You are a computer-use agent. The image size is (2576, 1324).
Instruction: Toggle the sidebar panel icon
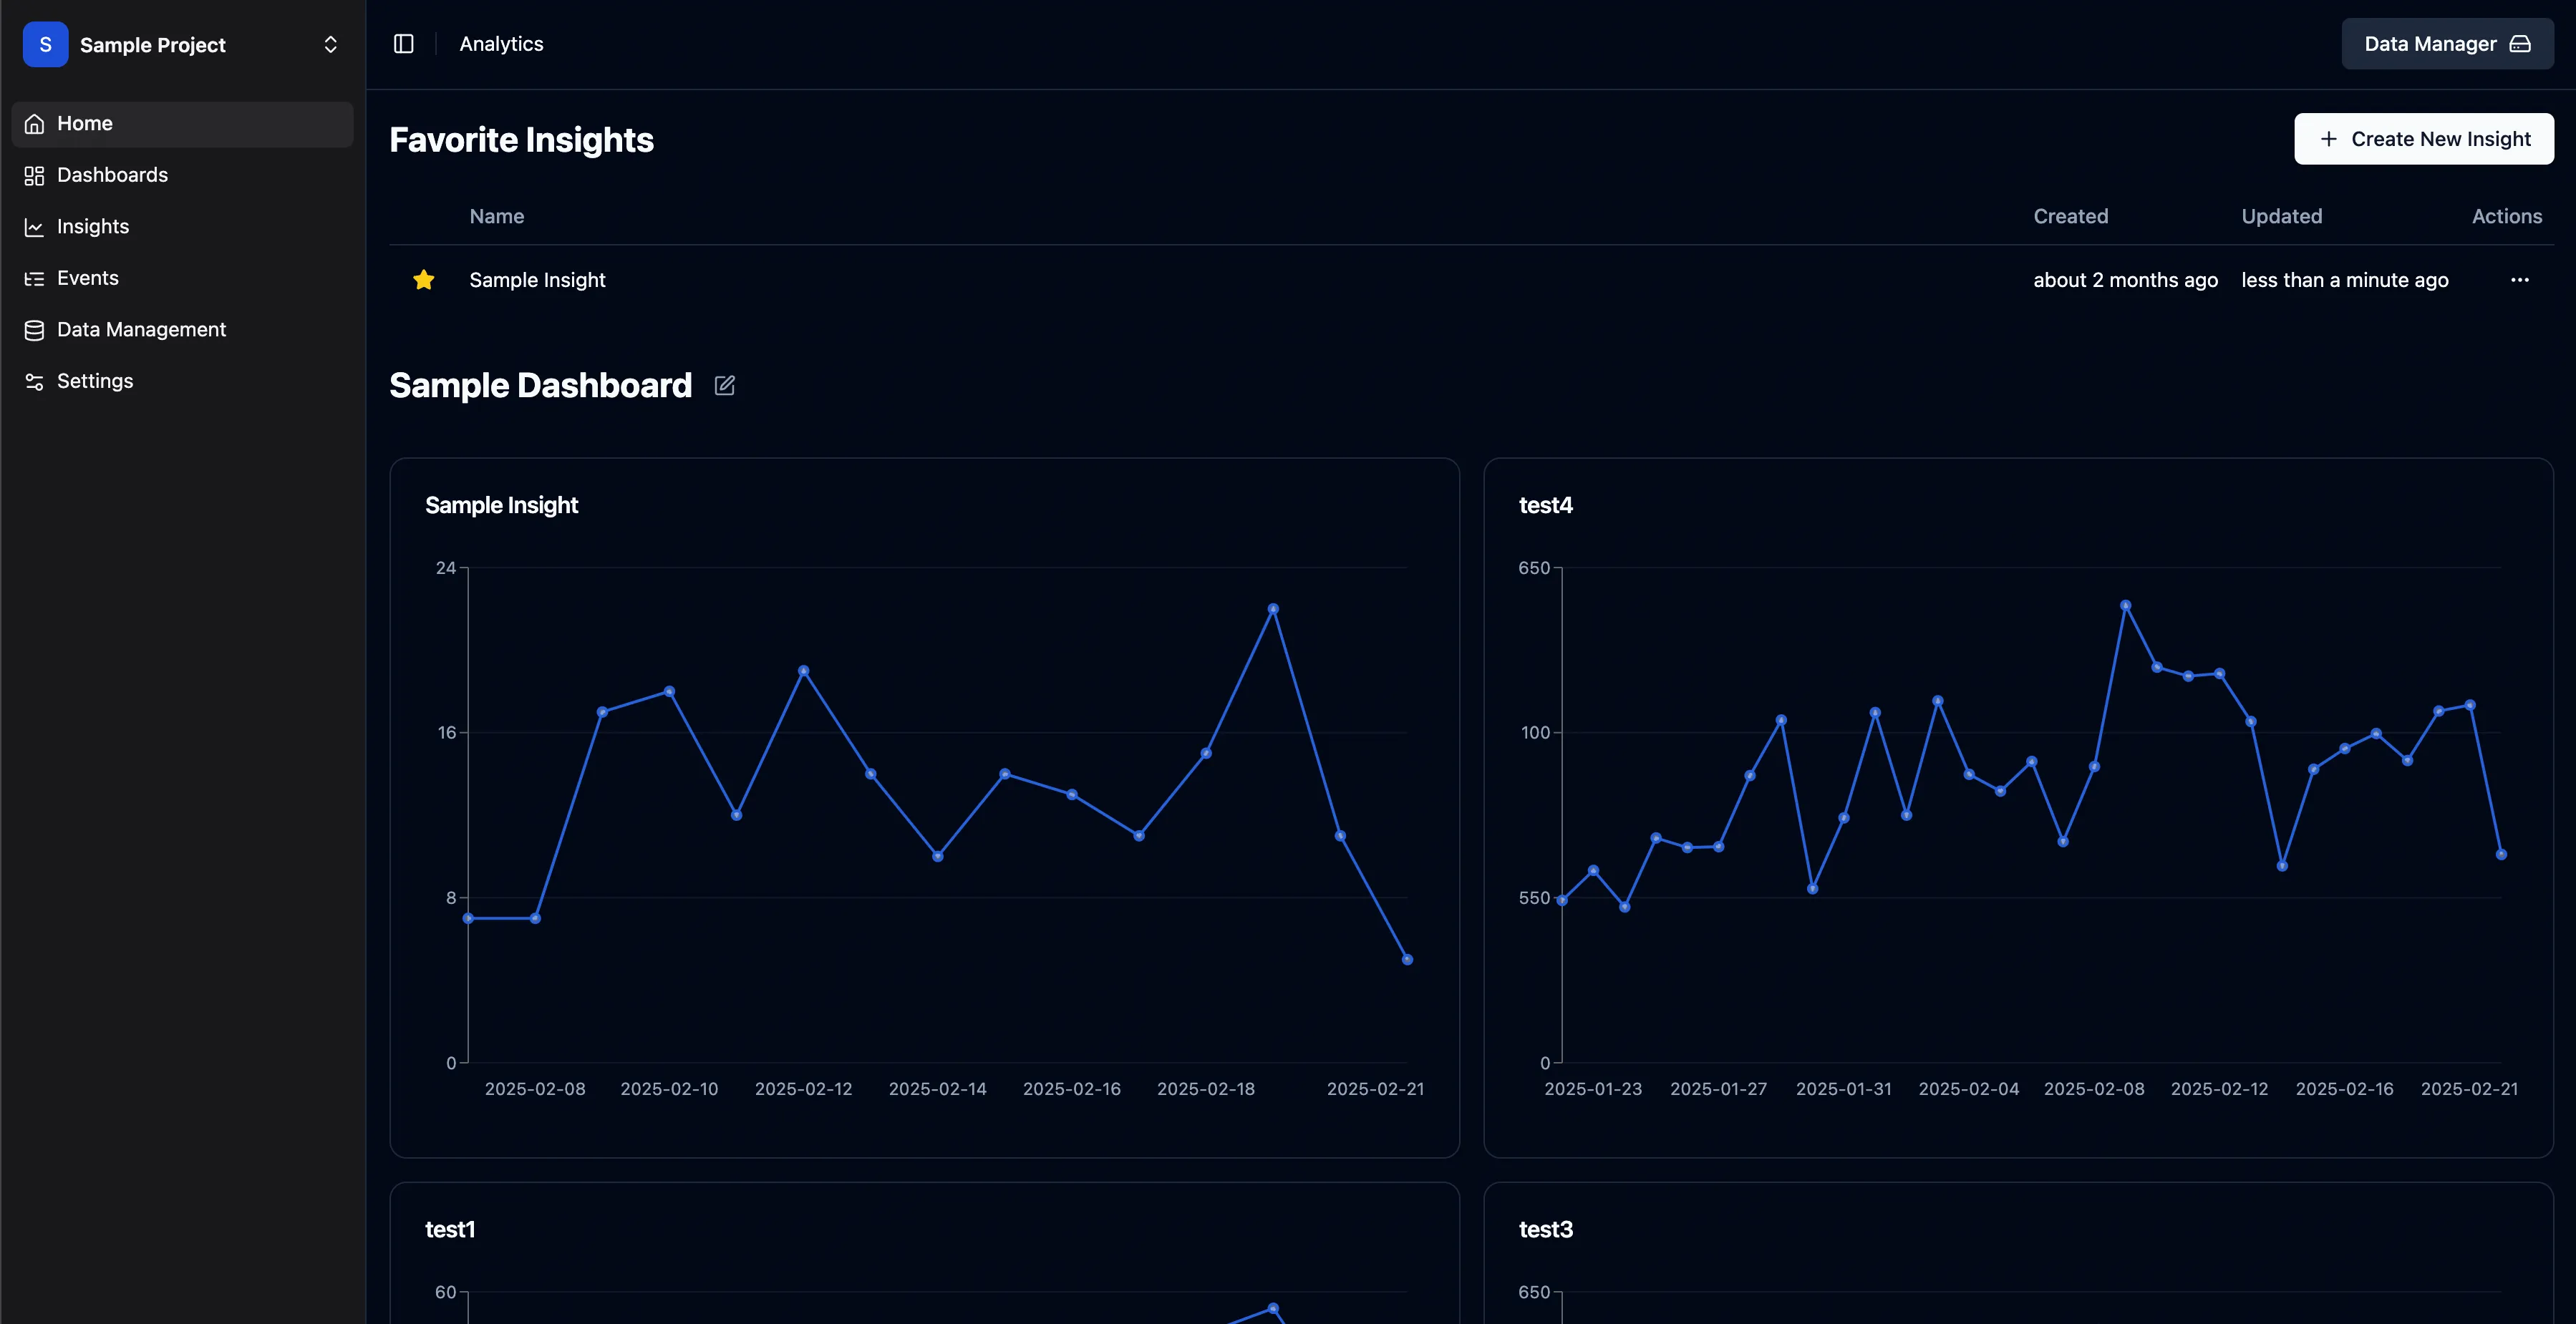(403, 44)
